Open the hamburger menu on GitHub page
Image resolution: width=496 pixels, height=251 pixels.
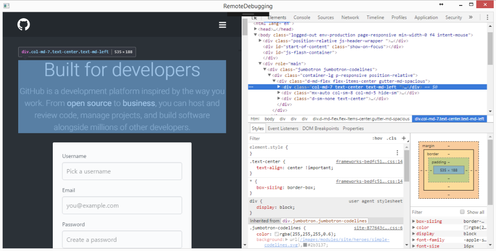(x=223, y=25)
